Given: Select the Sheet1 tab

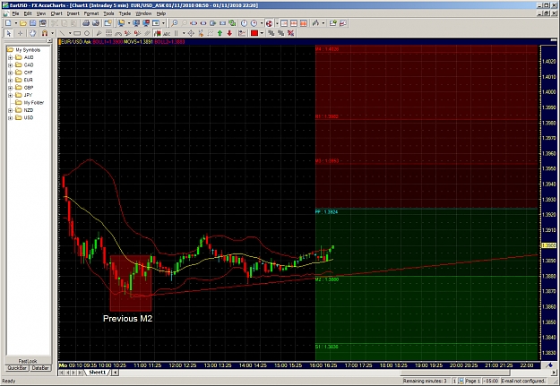Looking at the screenshot, I should tap(98, 373).
